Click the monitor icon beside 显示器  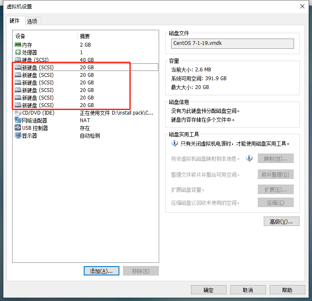click(x=18, y=136)
